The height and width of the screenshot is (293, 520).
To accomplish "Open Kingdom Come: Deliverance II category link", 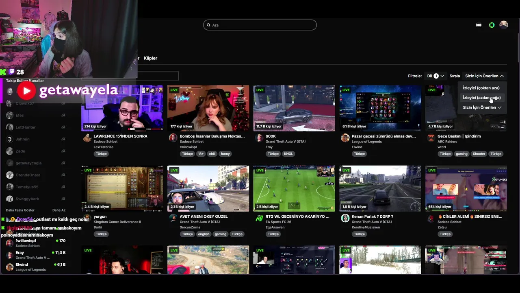I will pyautogui.click(x=117, y=222).
